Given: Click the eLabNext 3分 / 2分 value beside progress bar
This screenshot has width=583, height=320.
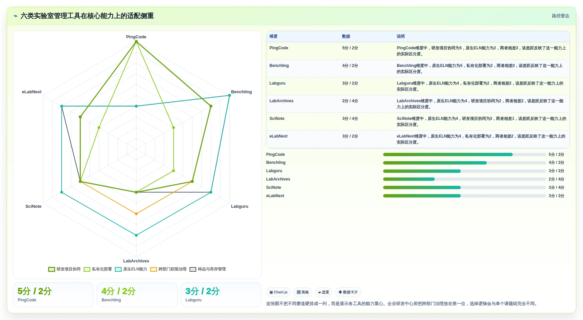Looking at the screenshot, I should click(x=556, y=196).
